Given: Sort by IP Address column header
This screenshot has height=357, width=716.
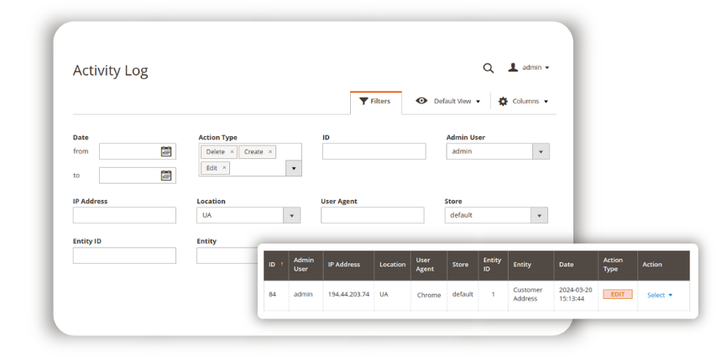Looking at the screenshot, I should 348,265.
